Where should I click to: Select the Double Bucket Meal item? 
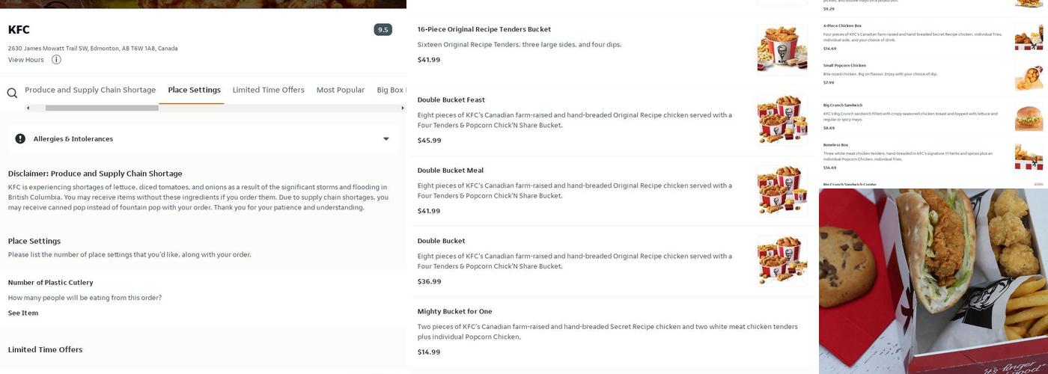point(451,171)
